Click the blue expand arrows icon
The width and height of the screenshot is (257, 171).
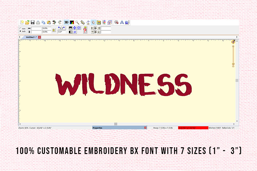point(79,28)
